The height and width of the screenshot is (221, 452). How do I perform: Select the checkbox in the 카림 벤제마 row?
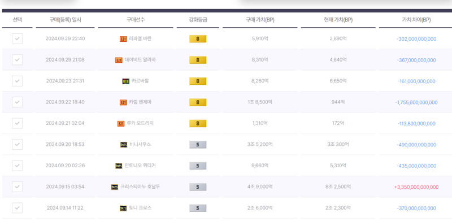click(x=18, y=102)
